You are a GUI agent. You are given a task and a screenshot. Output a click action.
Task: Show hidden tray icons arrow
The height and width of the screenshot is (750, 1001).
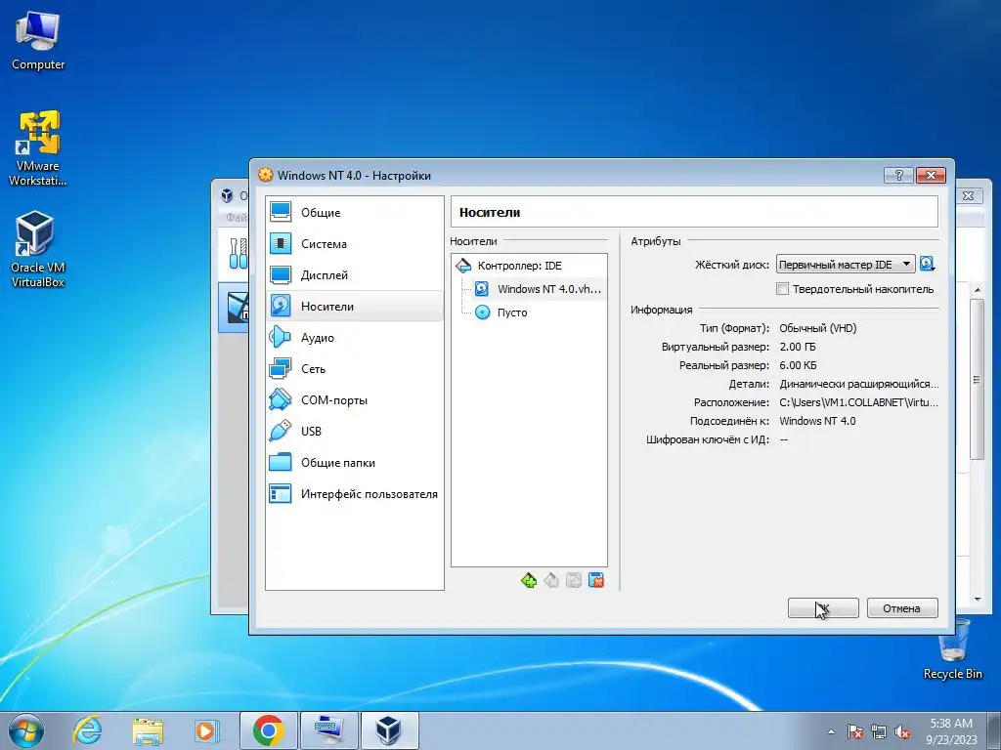[x=831, y=732]
